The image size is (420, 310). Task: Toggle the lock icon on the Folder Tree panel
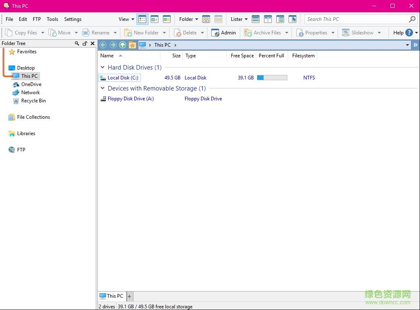[85, 43]
